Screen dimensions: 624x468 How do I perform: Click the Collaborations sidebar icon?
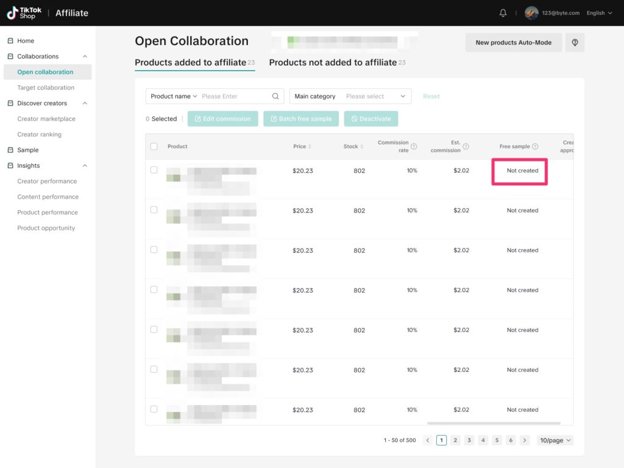point(10,57)
